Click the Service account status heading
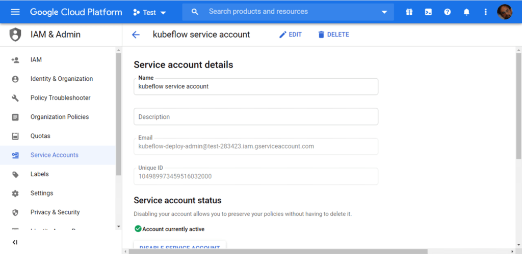Screen dimensions: 522x254 click(177, 200)
